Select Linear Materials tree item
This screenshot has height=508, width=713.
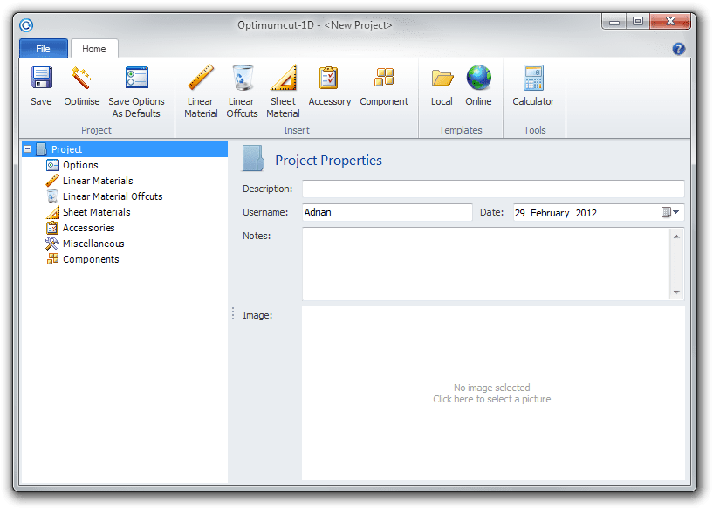point(98,181)
